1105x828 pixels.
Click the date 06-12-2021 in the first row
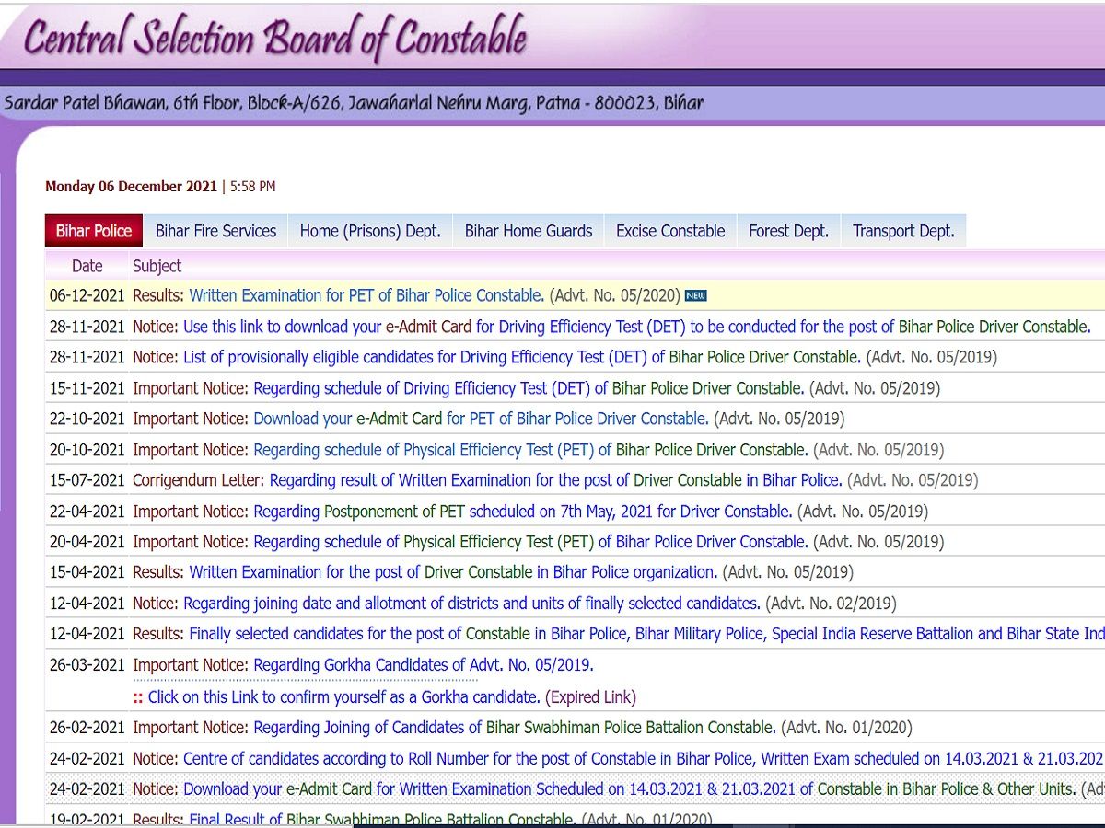tap(87, 295)
